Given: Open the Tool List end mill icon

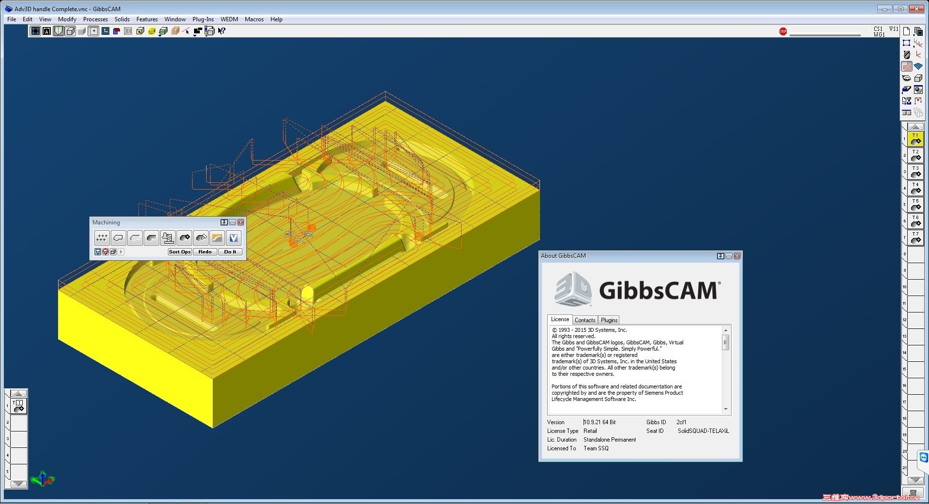Looking at the screenshot, I should pyautogui.click(x=907, y=55).
